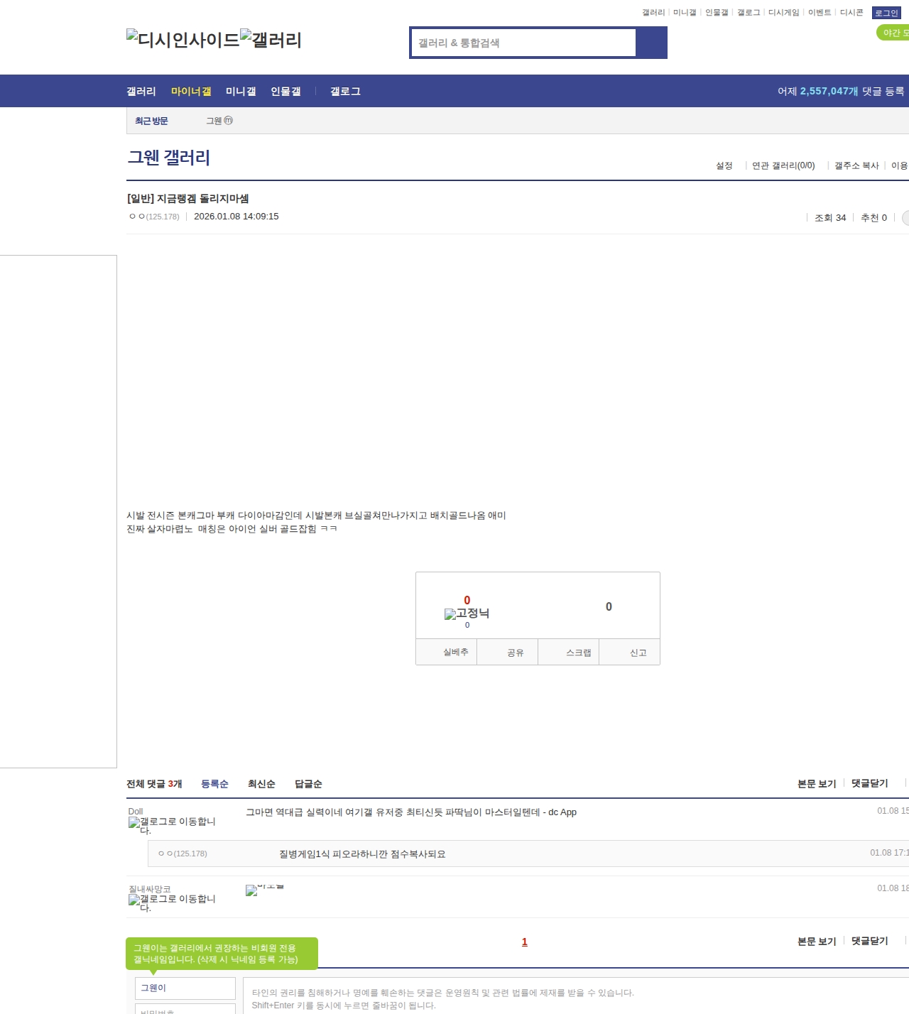This screenshot has height=1014, width=909.
Task: Open the 설정 gallery settings menu
Action: pyautogui.click(x=724, y=165)
